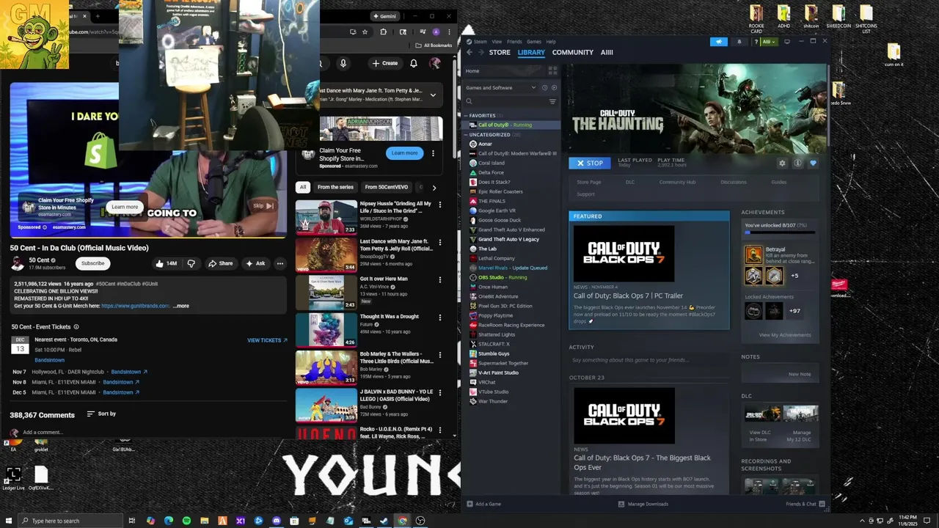Click VIEW TICKETS link for Toronto event
The width and height of the screenshot is (939, 528).
(267, 340)
